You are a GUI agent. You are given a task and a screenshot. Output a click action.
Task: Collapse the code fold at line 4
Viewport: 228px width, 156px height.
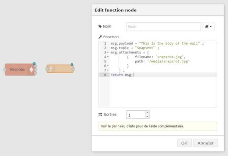click(107, 57)
